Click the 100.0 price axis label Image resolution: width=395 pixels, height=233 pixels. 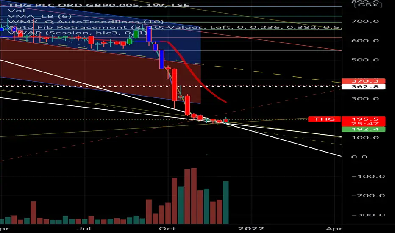(365, 138)
